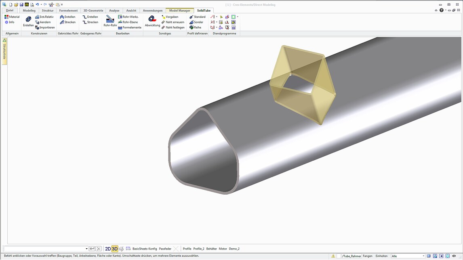Click Strecken under Gebogenes Rohr
463x260 pixels.
pos(90,22)
